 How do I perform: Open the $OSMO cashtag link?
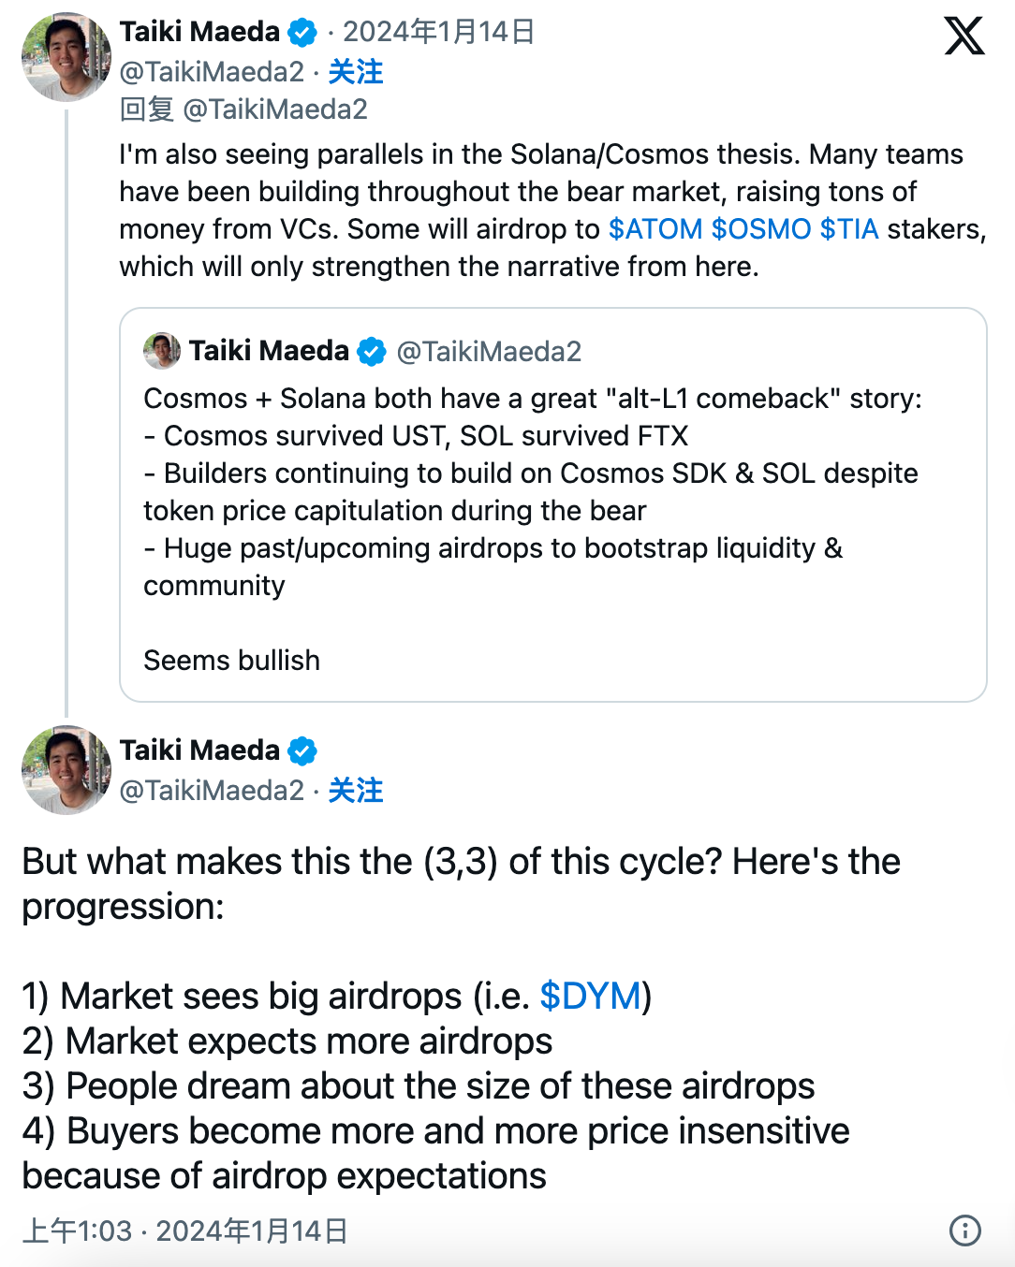click(x=761, y=229)
